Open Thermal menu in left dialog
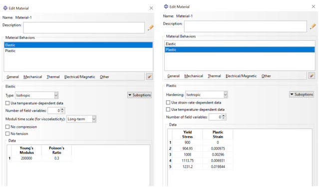The image size is (319, 188). (53, 77)
